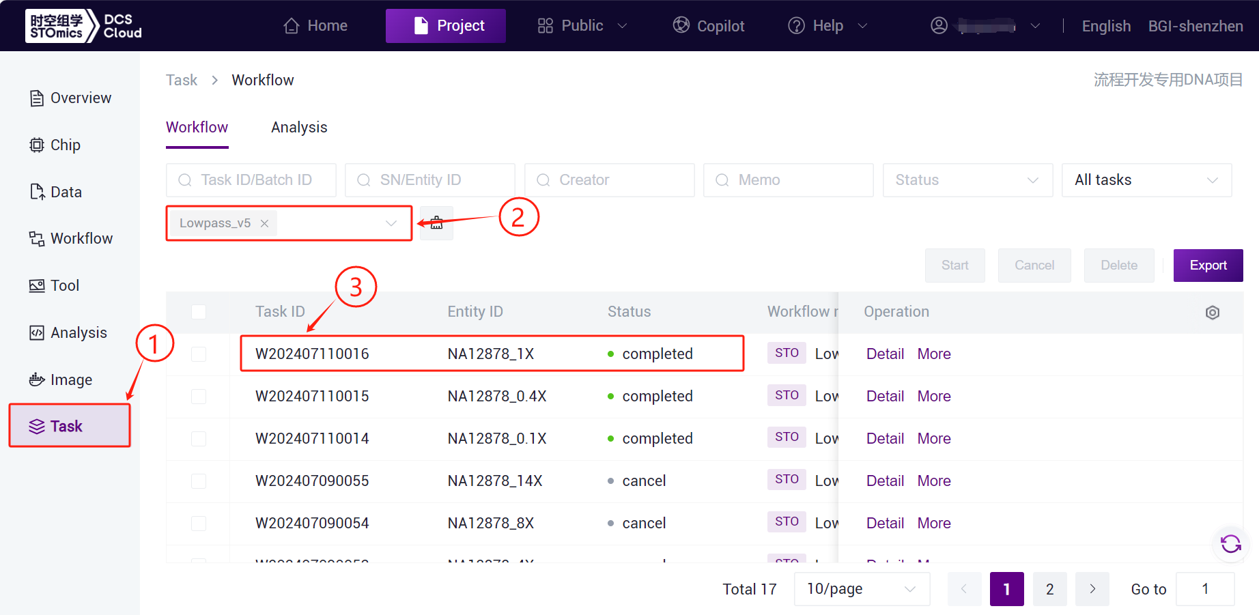Click the Export button
1259x615 pixels.
click(x=1208, y=266)
